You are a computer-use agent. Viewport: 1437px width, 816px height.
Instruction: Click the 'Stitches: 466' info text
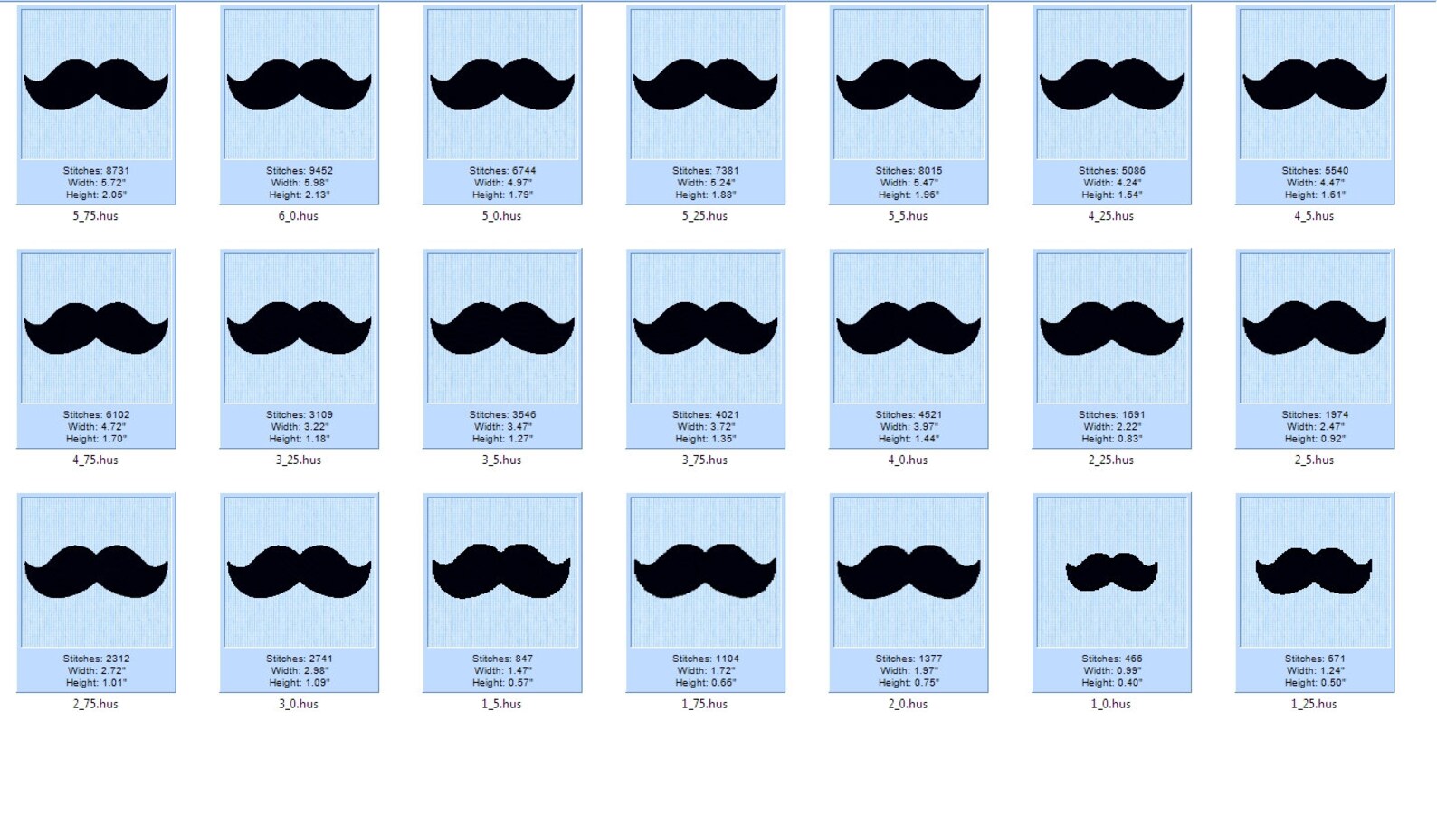1112,659
